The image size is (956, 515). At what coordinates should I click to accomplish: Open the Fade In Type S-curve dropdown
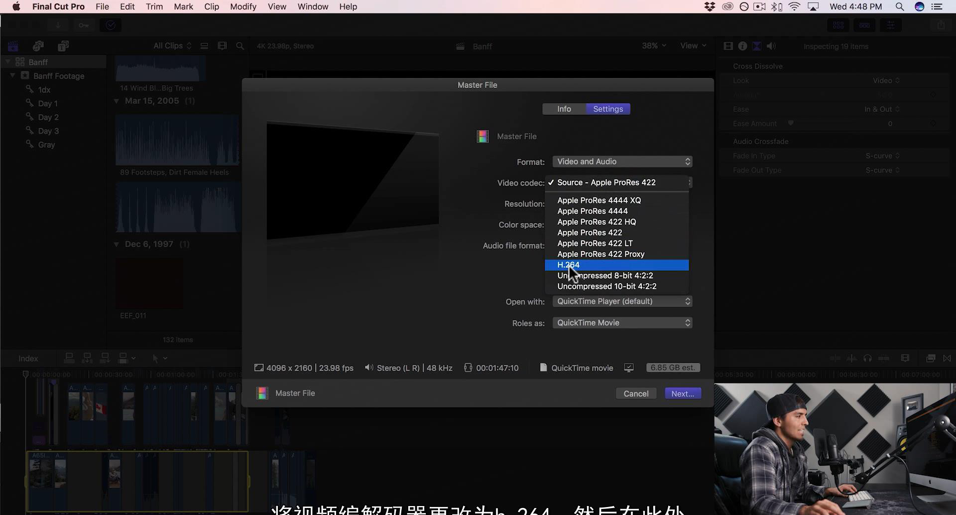pos(882,156)
